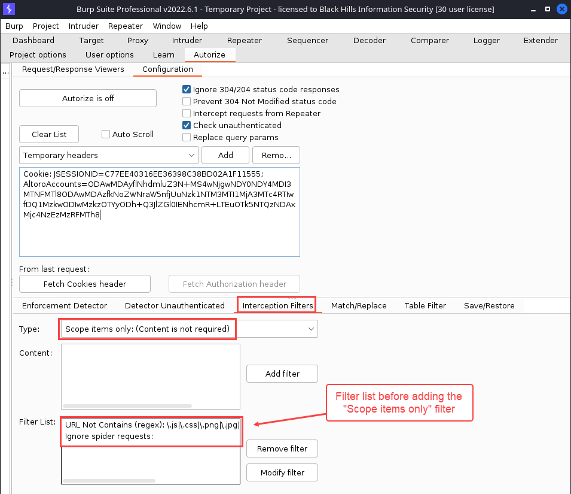Click inside the Cookie header text area
571x494 pixels.
pos(159,234)
